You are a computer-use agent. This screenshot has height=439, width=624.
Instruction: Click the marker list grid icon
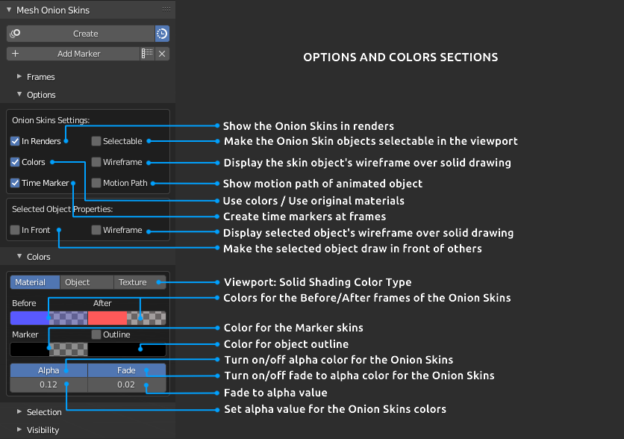[x=147, y=54]
